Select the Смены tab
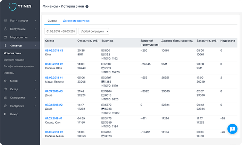Viewport: 242px width, 145px height. click(52, 21)
